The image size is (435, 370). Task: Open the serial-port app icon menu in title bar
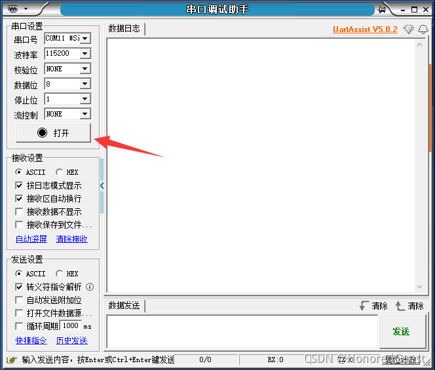click(13, 9)
